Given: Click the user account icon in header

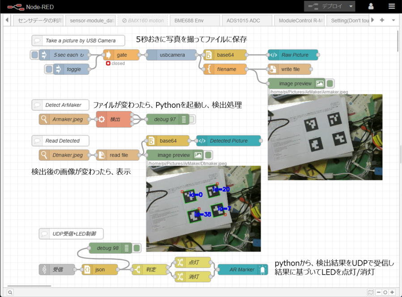Looking at the screenshot, I should coord(371,7).
